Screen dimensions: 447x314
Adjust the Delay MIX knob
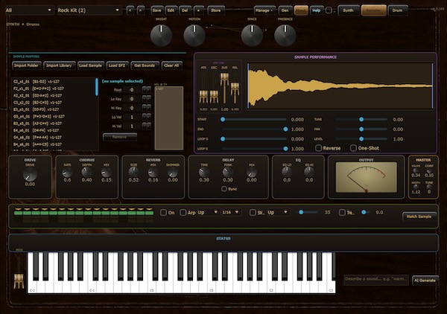coord(252,172)
